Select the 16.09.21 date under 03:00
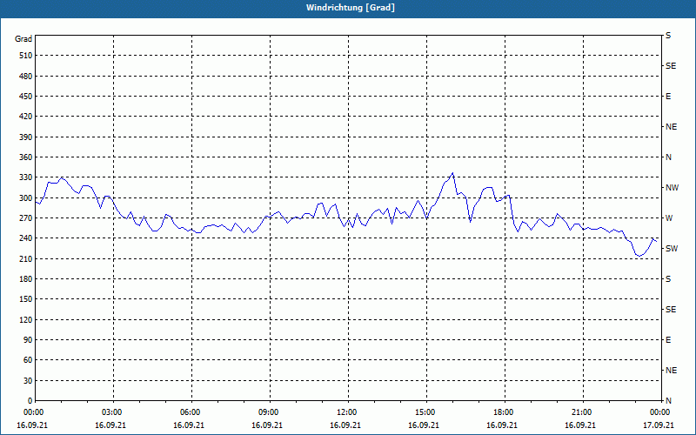This screenshot has width=696, height=435. tap(110, 425)
